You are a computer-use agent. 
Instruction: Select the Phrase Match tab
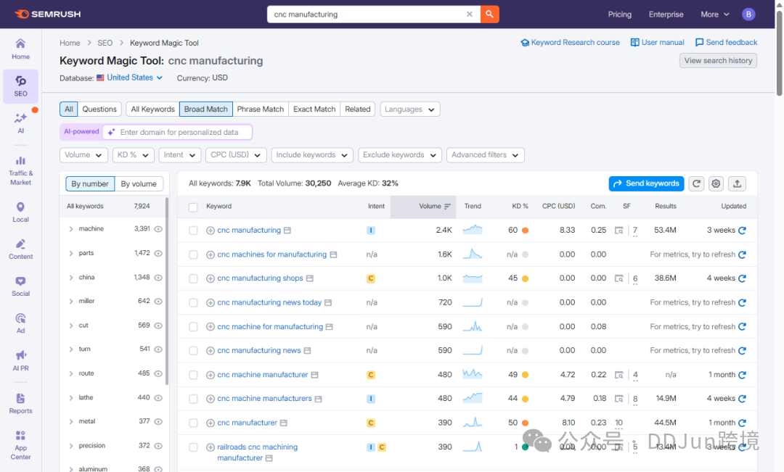pyautogui.click(x=261, y=109)
